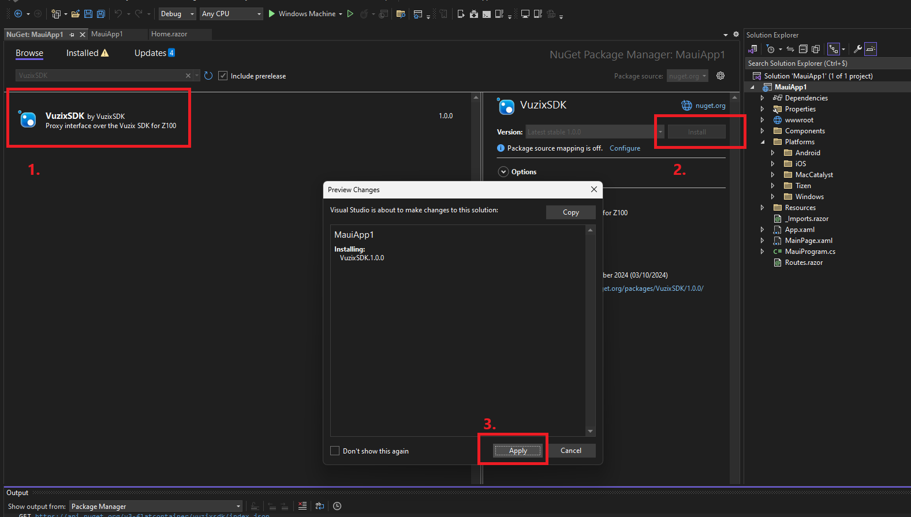Click Show All Files icon
The height and width of the screenshot is (517, 911).
point(816,49)
